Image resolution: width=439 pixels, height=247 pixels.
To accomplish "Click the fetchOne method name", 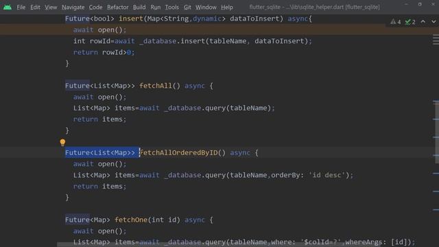I will pos(131,220).
